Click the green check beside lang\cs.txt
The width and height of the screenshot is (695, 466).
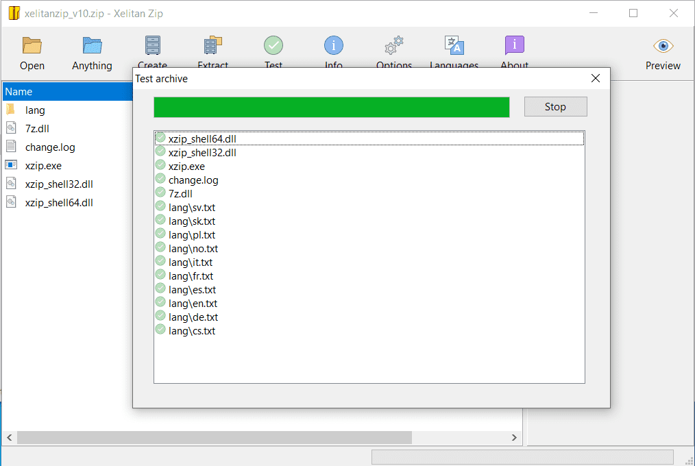click(160, 330)
